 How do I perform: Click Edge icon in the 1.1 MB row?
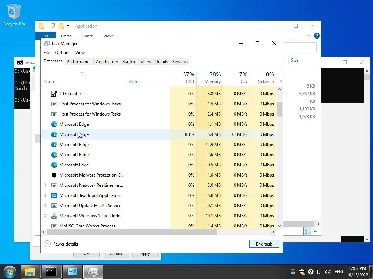pos(54,124)
